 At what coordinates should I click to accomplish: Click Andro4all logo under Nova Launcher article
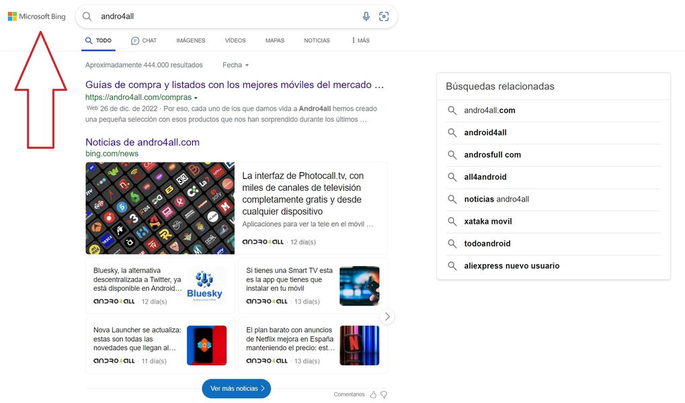(114, 361)
